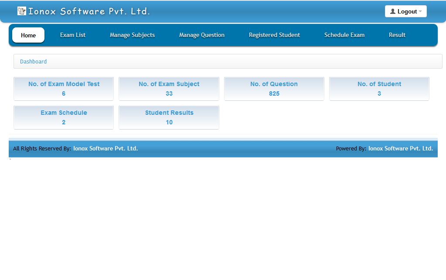Click the Exam Schedule panel

[63, 117]
